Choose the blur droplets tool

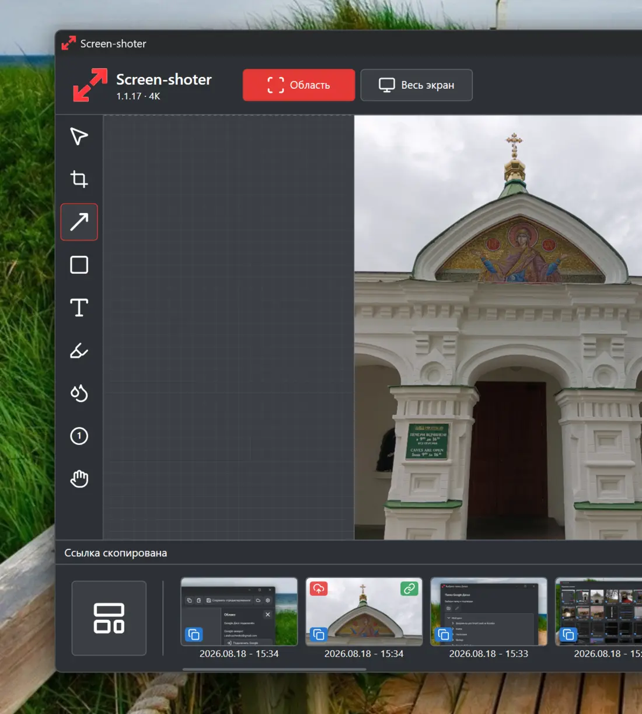(x=79, y=393)
